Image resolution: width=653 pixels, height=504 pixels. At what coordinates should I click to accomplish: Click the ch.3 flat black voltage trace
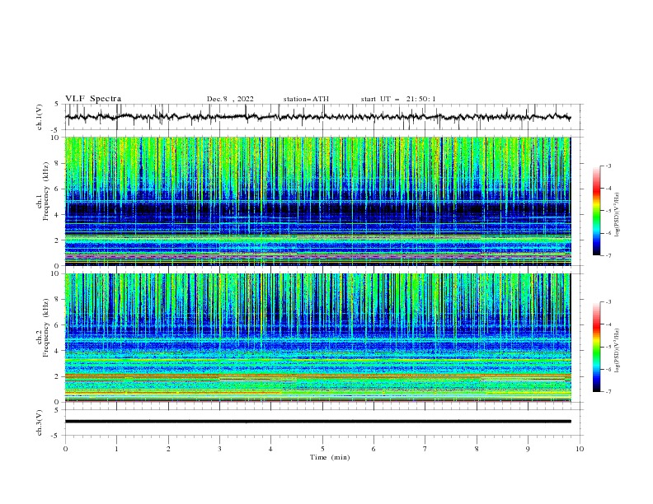(317, 422)
